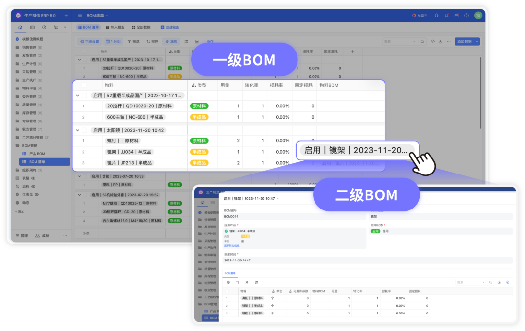Click the 排序 sort button
The width and height of the screenshot is (525, 331).
click(x=151, y=42)
